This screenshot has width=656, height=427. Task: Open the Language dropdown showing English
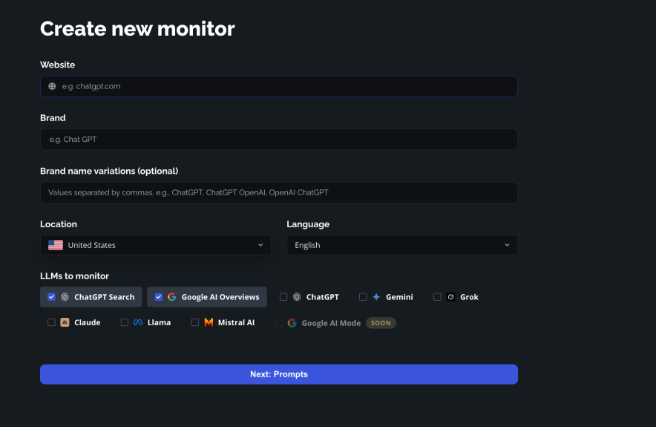coord(402,245)
